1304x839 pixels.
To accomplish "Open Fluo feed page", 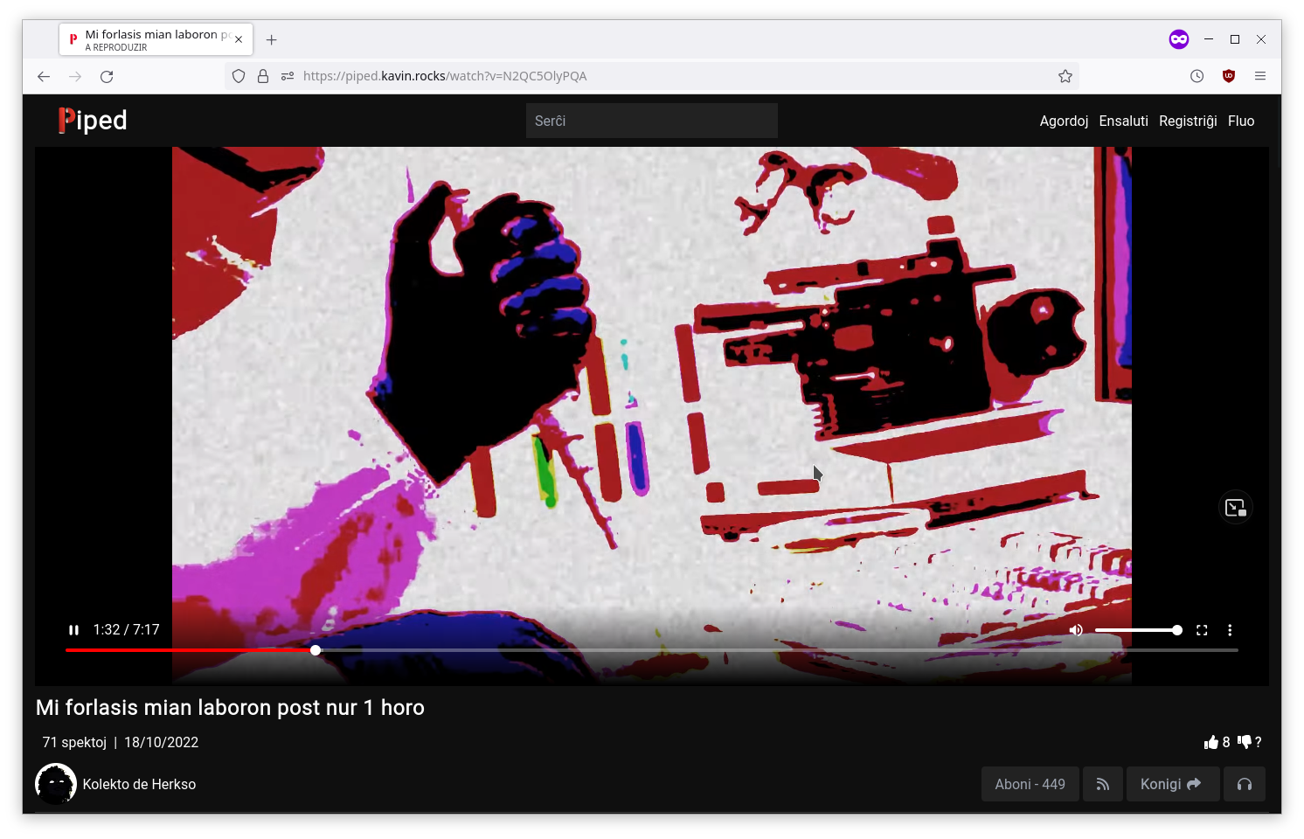I will coord(1241,121).
